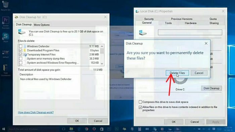The image size is (235, 132).
Task: Switch to the More Options tab
Action: 42,25
